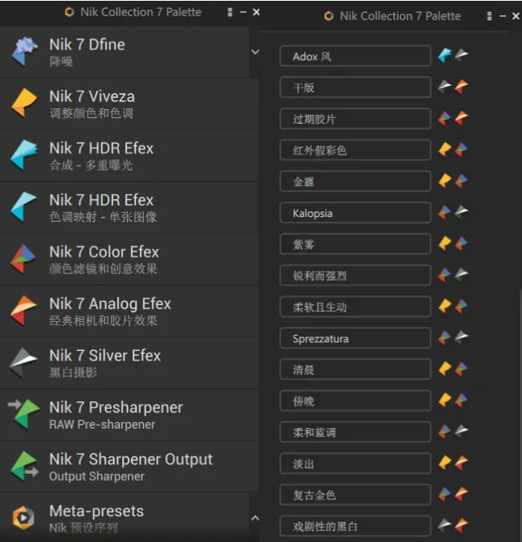Open options menu dots in right palette title bar
This screenshot has height=542, width=522.
click(x=489, y=16)
